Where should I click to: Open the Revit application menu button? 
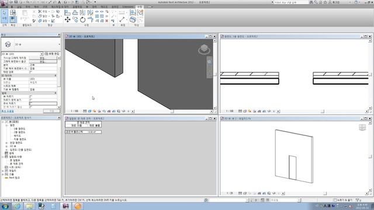click(4, 4)
